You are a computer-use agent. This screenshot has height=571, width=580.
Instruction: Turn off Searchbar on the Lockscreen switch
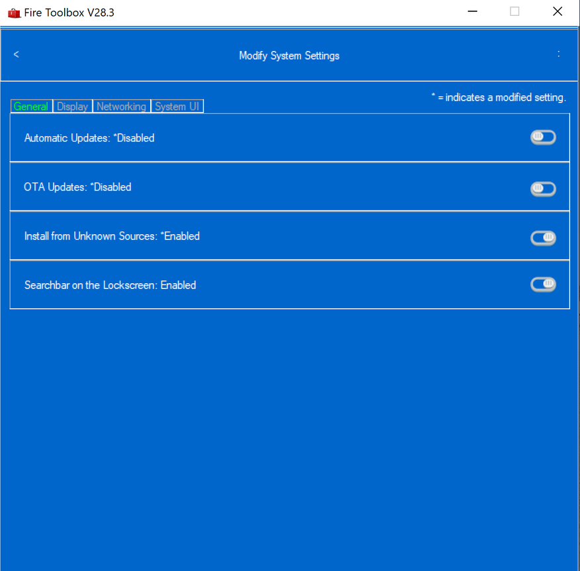(543, 285)
